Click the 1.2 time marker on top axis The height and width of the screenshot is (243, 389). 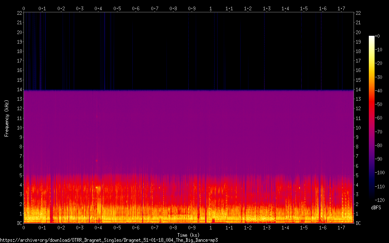(248, 8)
